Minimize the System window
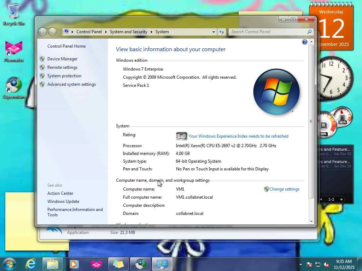The height and width of the screenshot is (271, 362). click(284, 19)
